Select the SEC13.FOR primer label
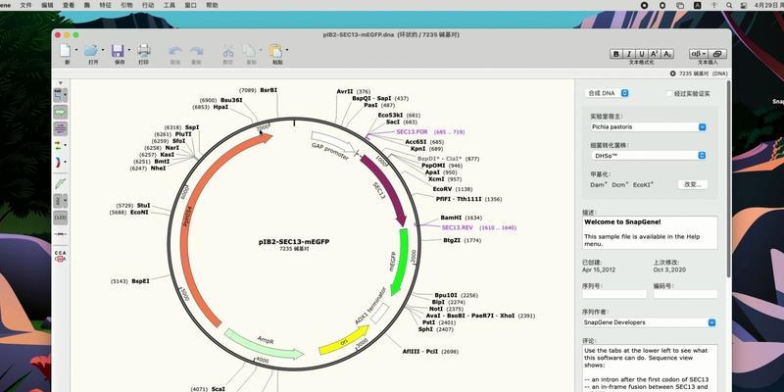The height and width of the screenshot is (392, 784). click(412, 132)
